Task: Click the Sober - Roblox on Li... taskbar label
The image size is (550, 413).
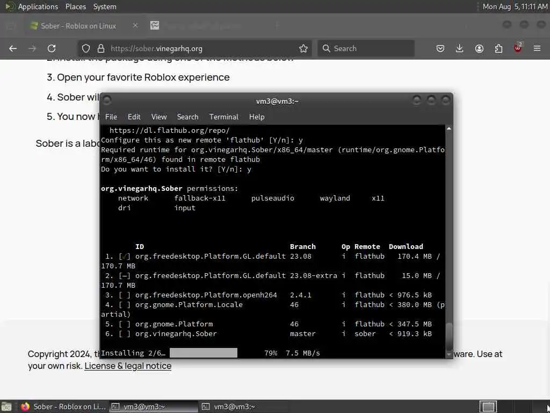Action: pyautogui.click(x=69, y=407)
